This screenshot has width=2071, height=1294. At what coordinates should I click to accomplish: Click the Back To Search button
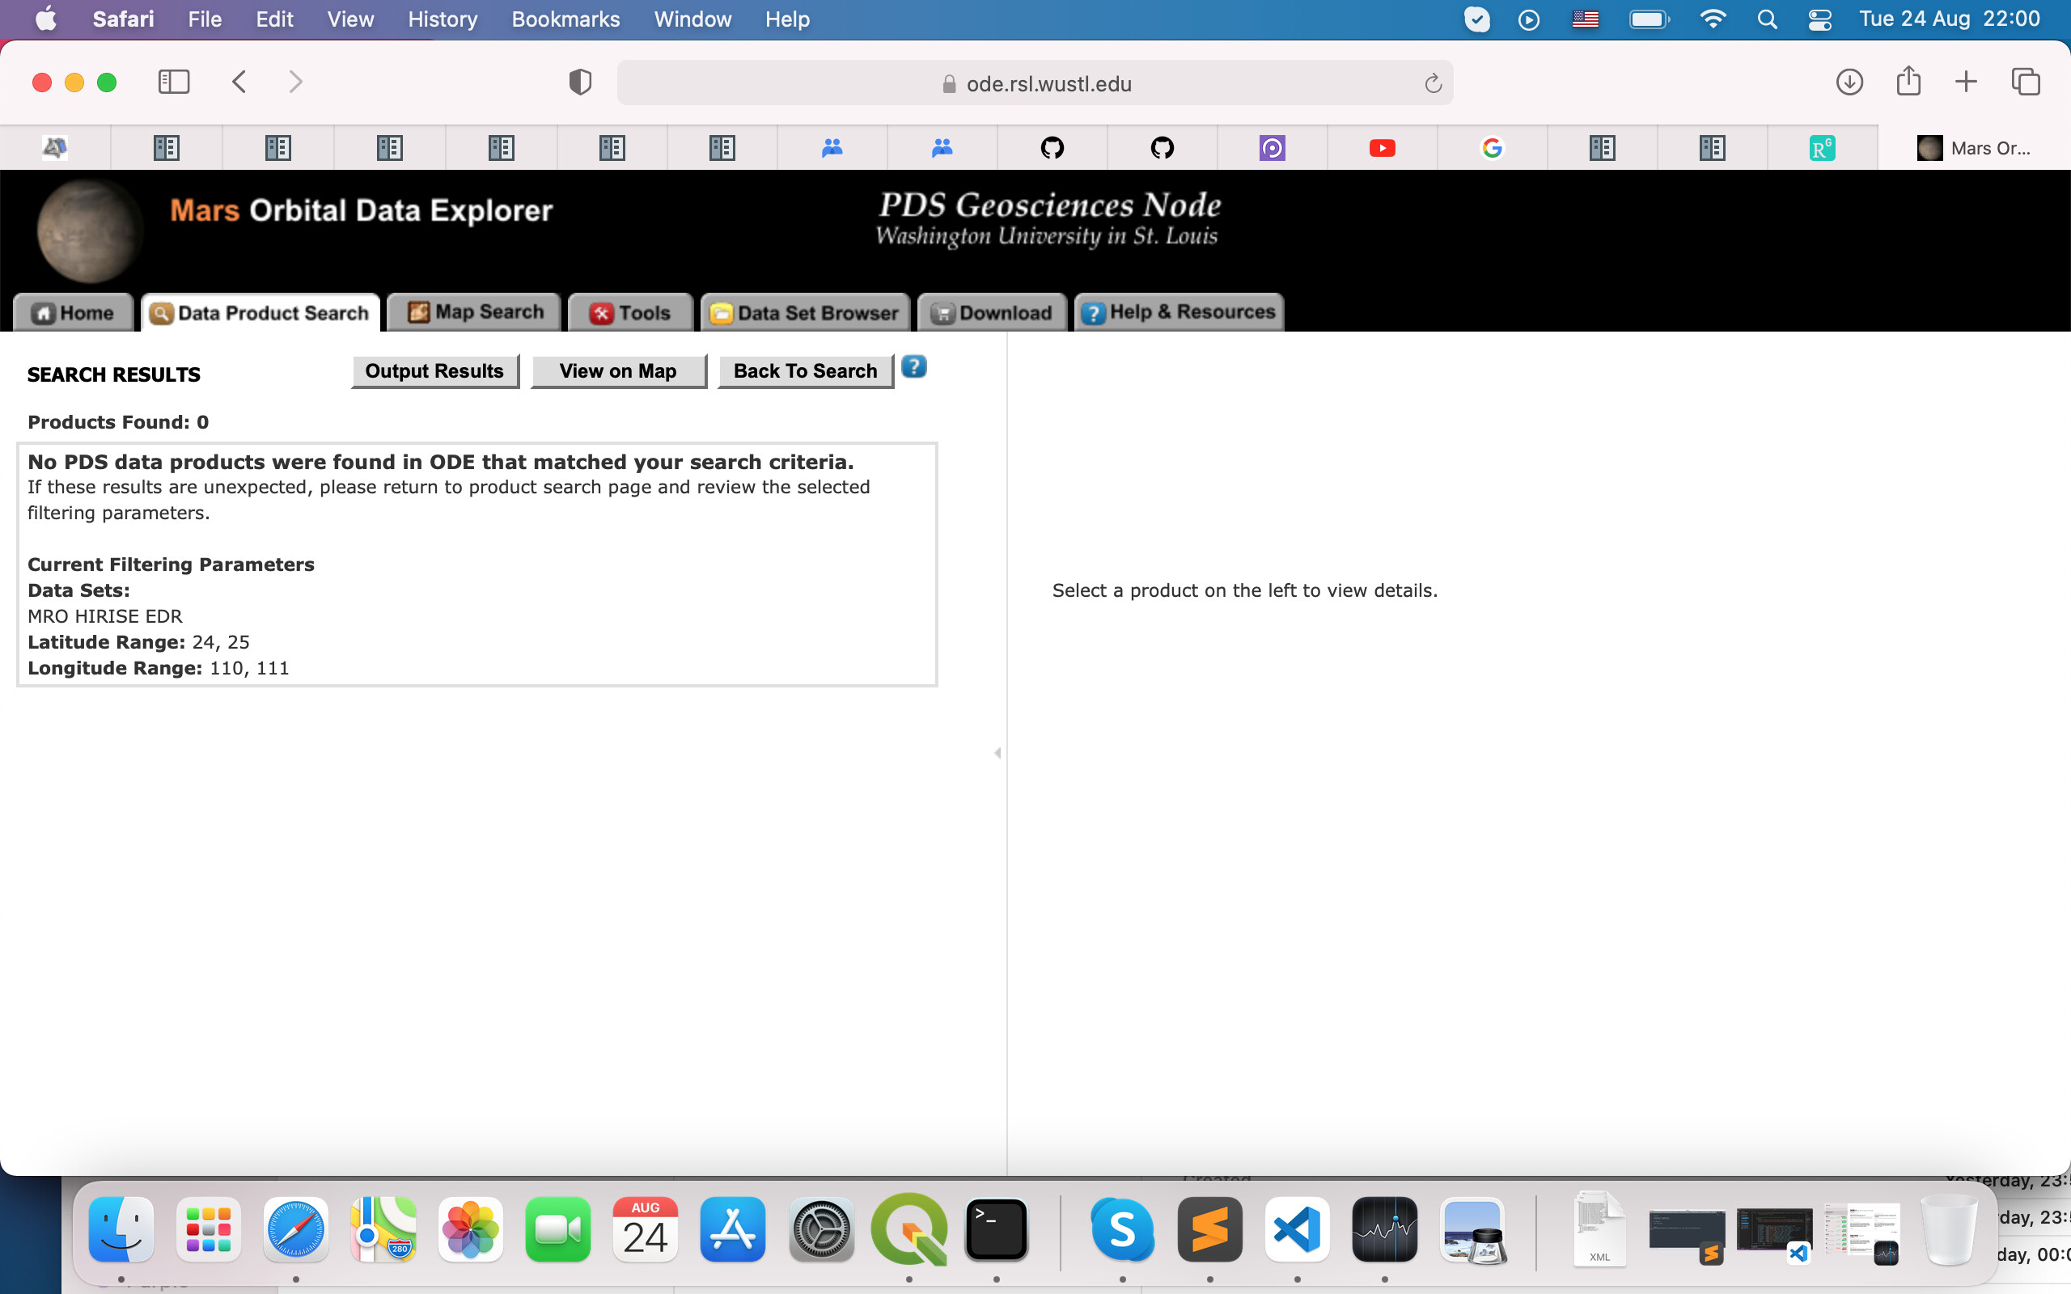click(x=804, y=371)
